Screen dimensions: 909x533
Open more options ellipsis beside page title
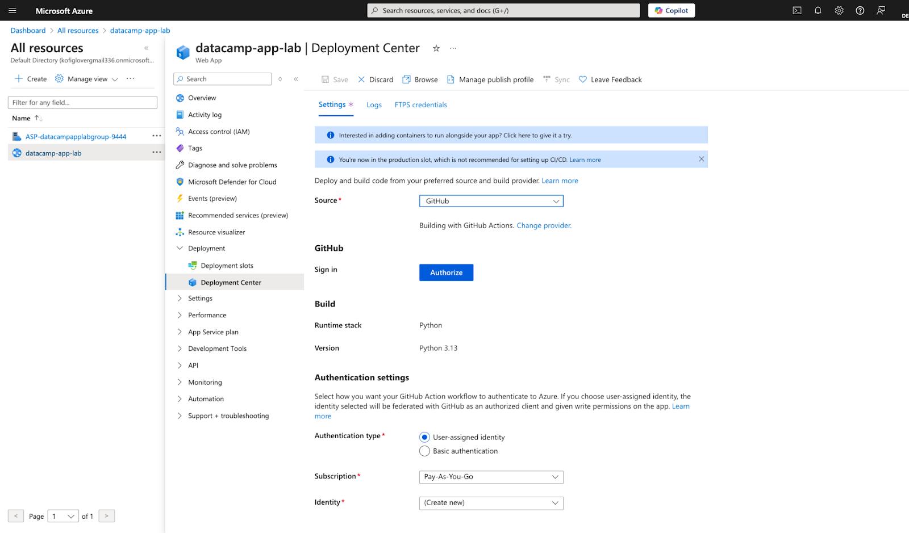tap(453, 48)
